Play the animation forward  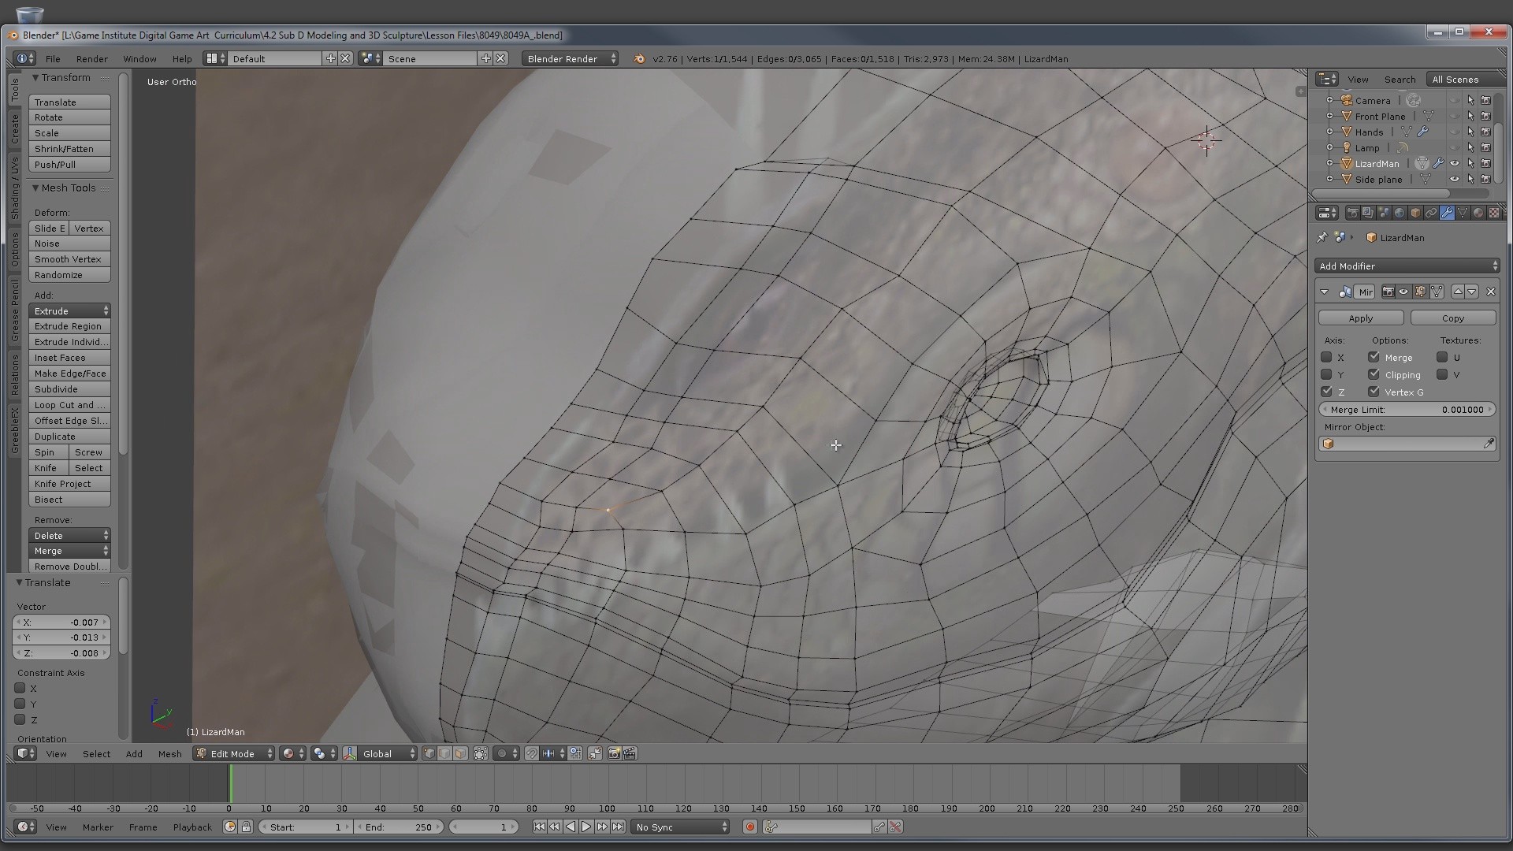[x=586, y=827]
